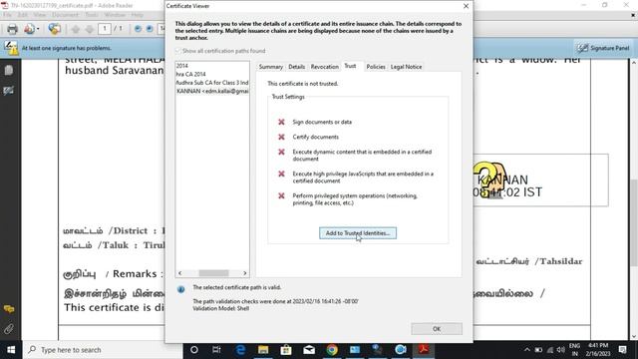Viewport: 638px width, 359px height.
Task: Click the certificate list horizontal scrollbar thumb
Action: tap(213, 273)
